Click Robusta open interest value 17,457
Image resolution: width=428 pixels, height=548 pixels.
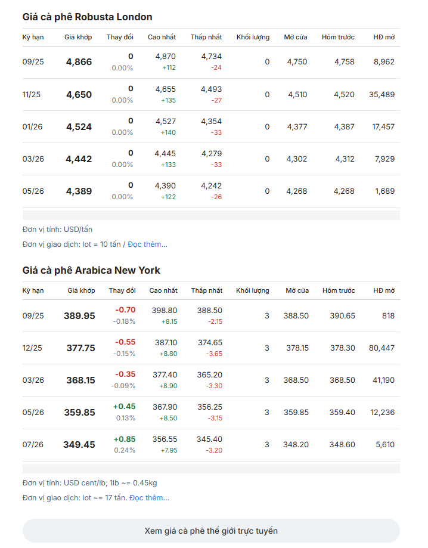coord(383,126)
